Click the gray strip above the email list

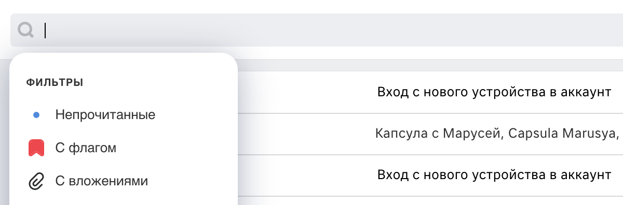[x=430, y=65]
